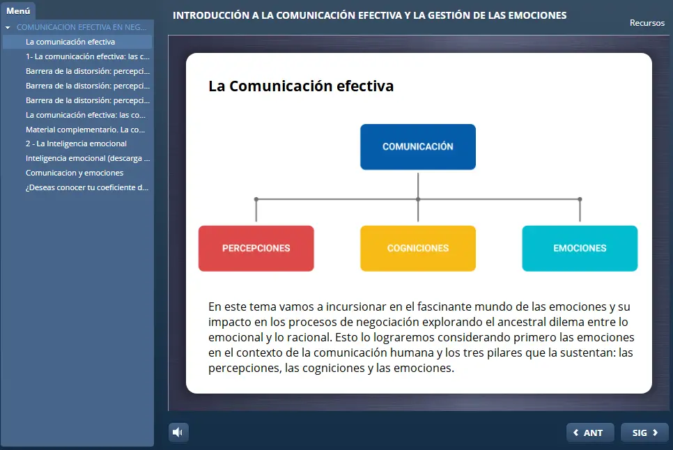The height and width of the screenshot is (450, 673).
Task: Click the cyan EMOCIONES box
Action: coord(580,248)
